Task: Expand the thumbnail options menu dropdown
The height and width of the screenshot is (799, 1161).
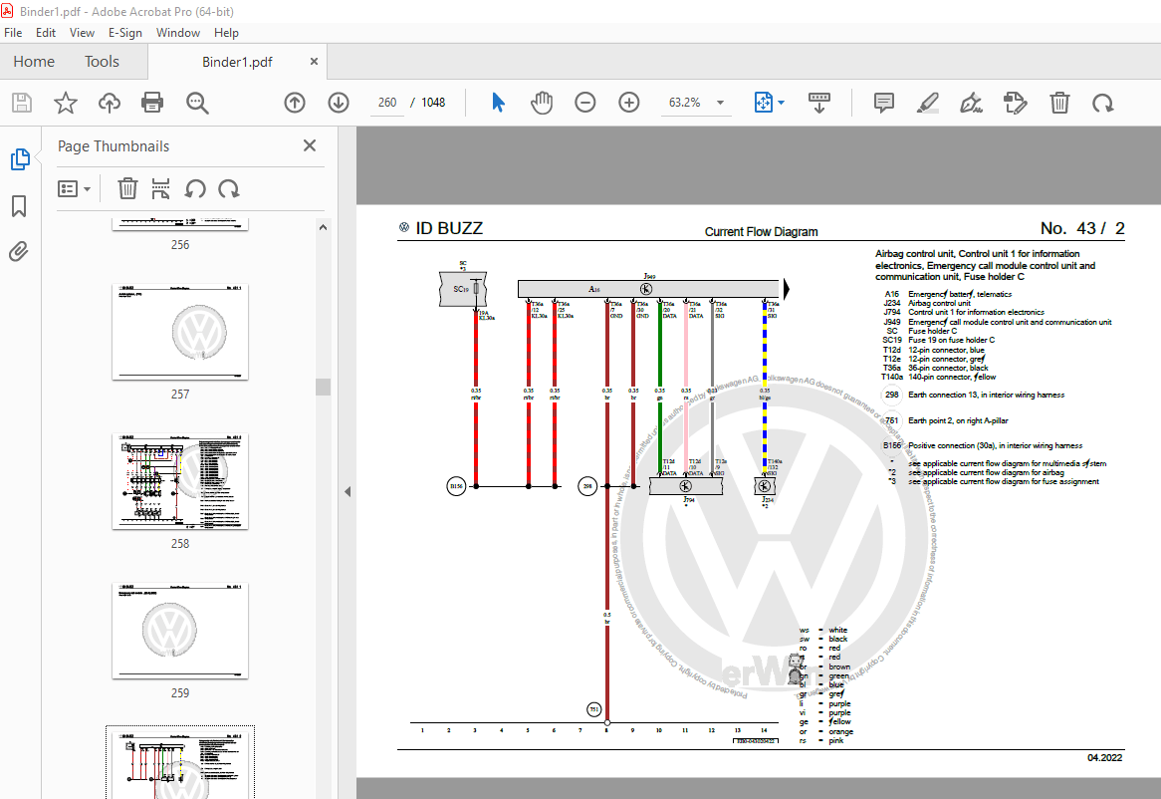Action: (75, 188)
